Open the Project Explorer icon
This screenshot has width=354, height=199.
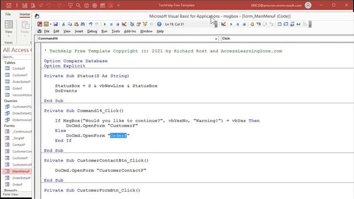[132, 24]
